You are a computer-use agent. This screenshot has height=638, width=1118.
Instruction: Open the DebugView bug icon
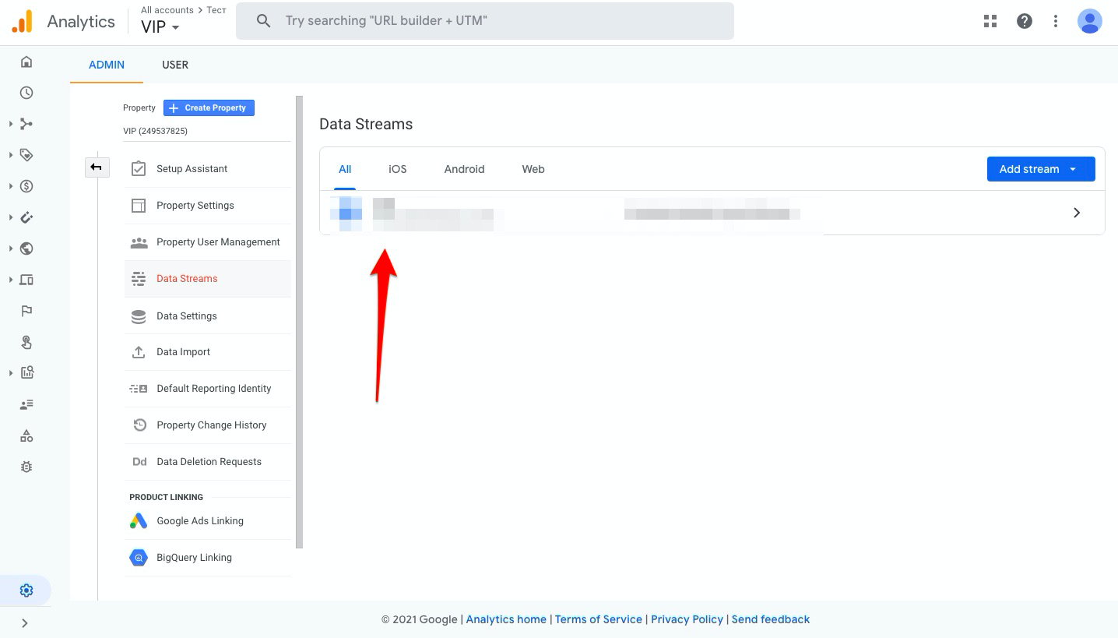pos(26,467)
